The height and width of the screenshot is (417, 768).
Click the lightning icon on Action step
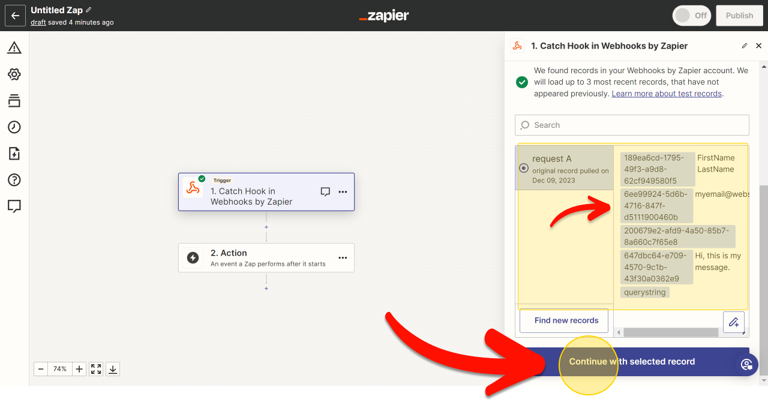click(193, 258)
